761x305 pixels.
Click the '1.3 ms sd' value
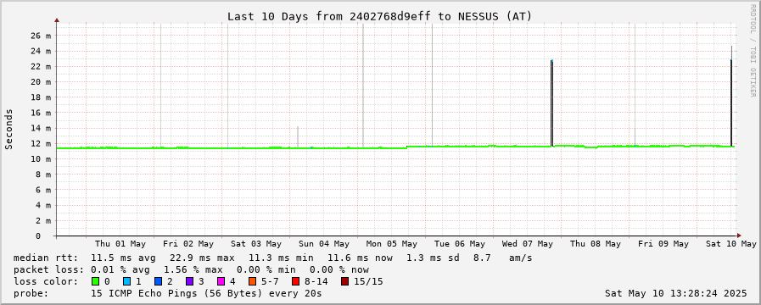[x=434, y=258]
